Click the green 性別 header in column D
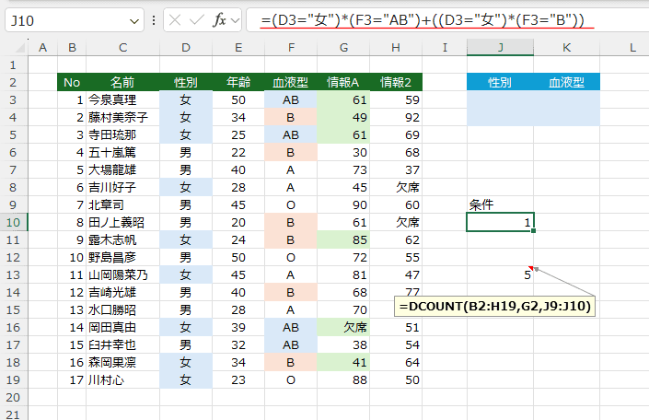This screenshot has width=649, height=420. (186, 82)
